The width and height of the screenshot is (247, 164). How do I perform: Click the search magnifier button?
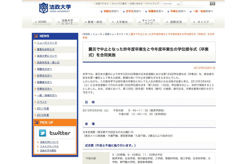(x=212, y=3)
